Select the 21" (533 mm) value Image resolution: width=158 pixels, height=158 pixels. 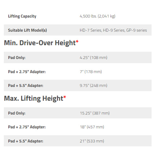pyautogui.click(x=92, y=141)
